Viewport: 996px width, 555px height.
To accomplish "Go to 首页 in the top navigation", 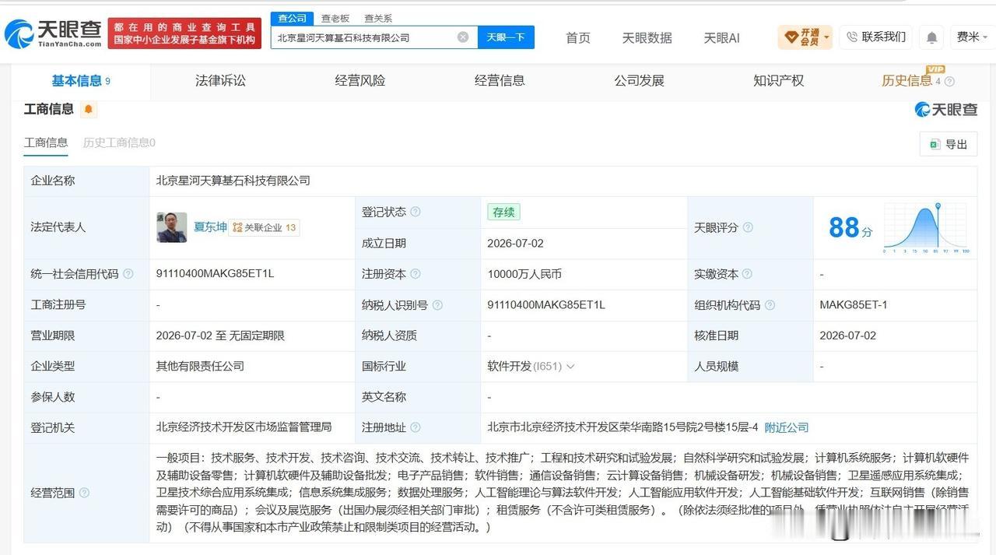I will pyautogui.click(x=578, y=37).
